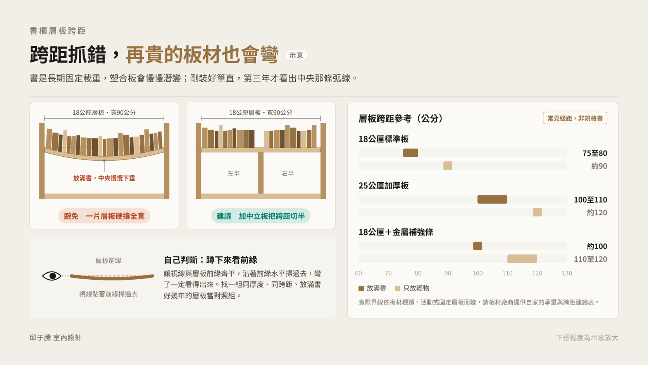Click the 18公分＋金屬補強條 heading
Image resolution: width=648 pixels, height=365 pixels.
pyautogui.click(x=396, y=232)
